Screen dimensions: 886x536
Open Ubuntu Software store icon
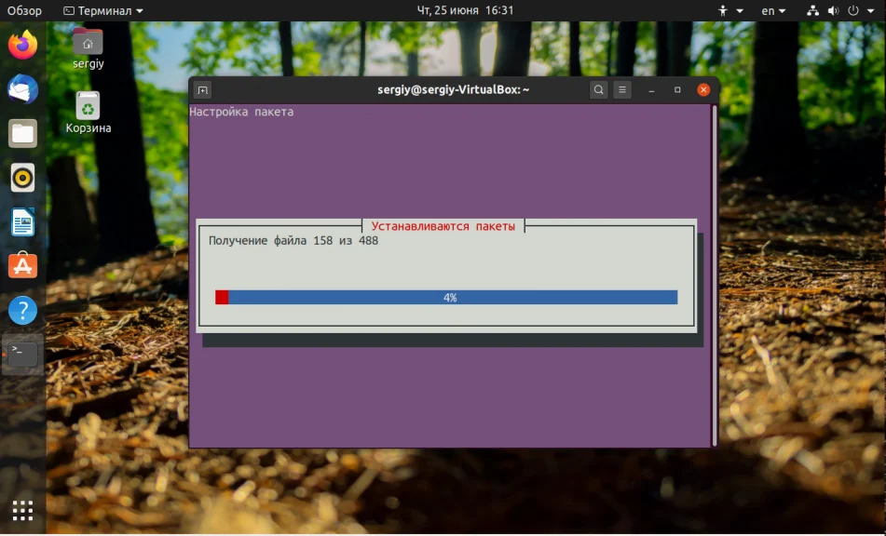point(22,265)
